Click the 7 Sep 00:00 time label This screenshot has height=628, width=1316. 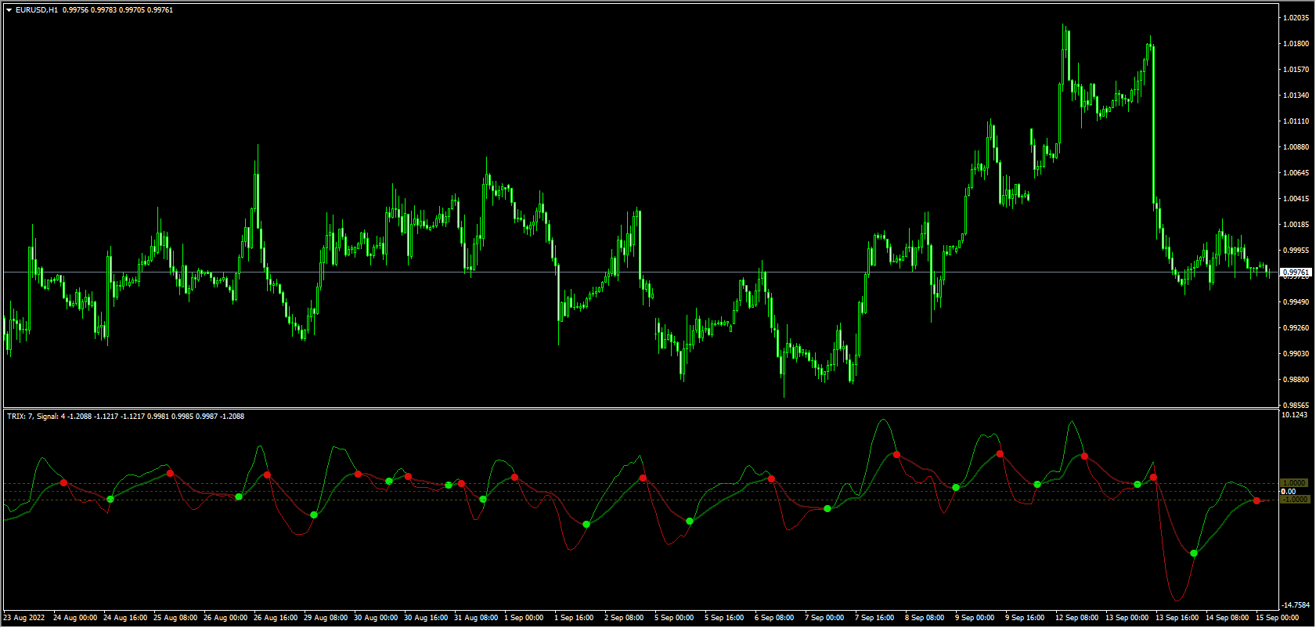[x=824, y=618]
